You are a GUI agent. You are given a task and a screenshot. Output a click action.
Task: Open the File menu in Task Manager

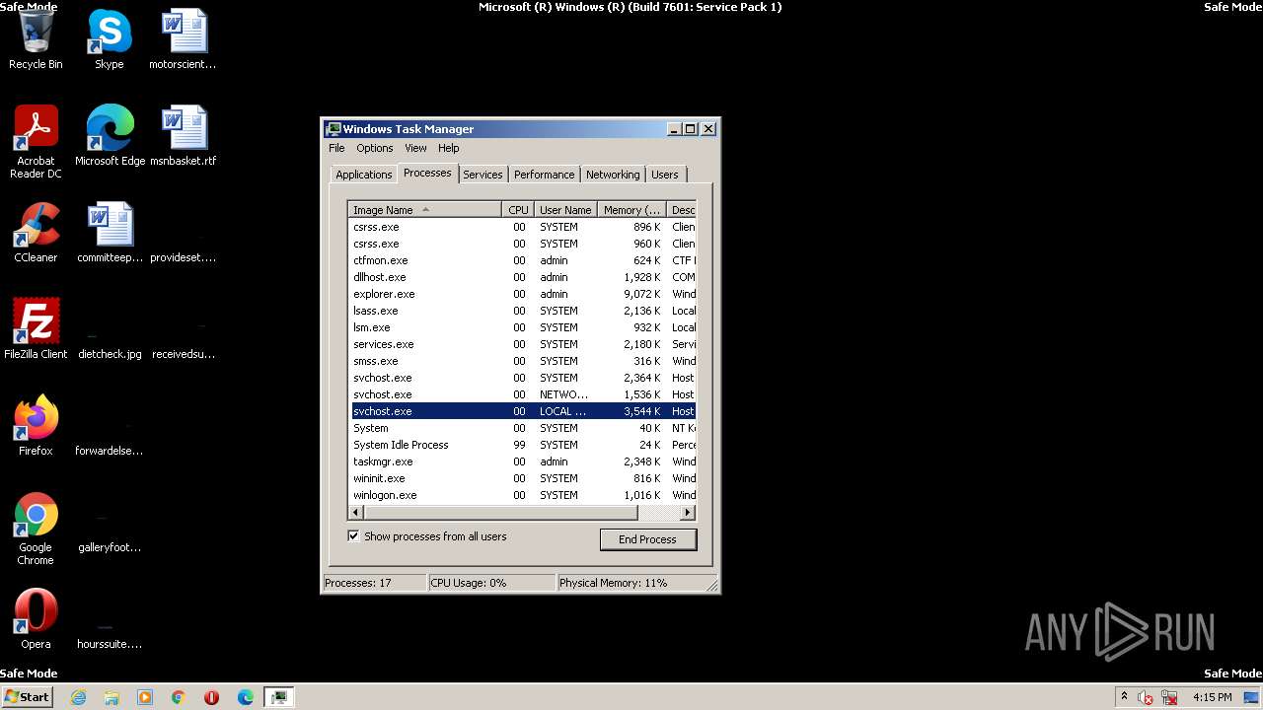[x=336, y=148]
